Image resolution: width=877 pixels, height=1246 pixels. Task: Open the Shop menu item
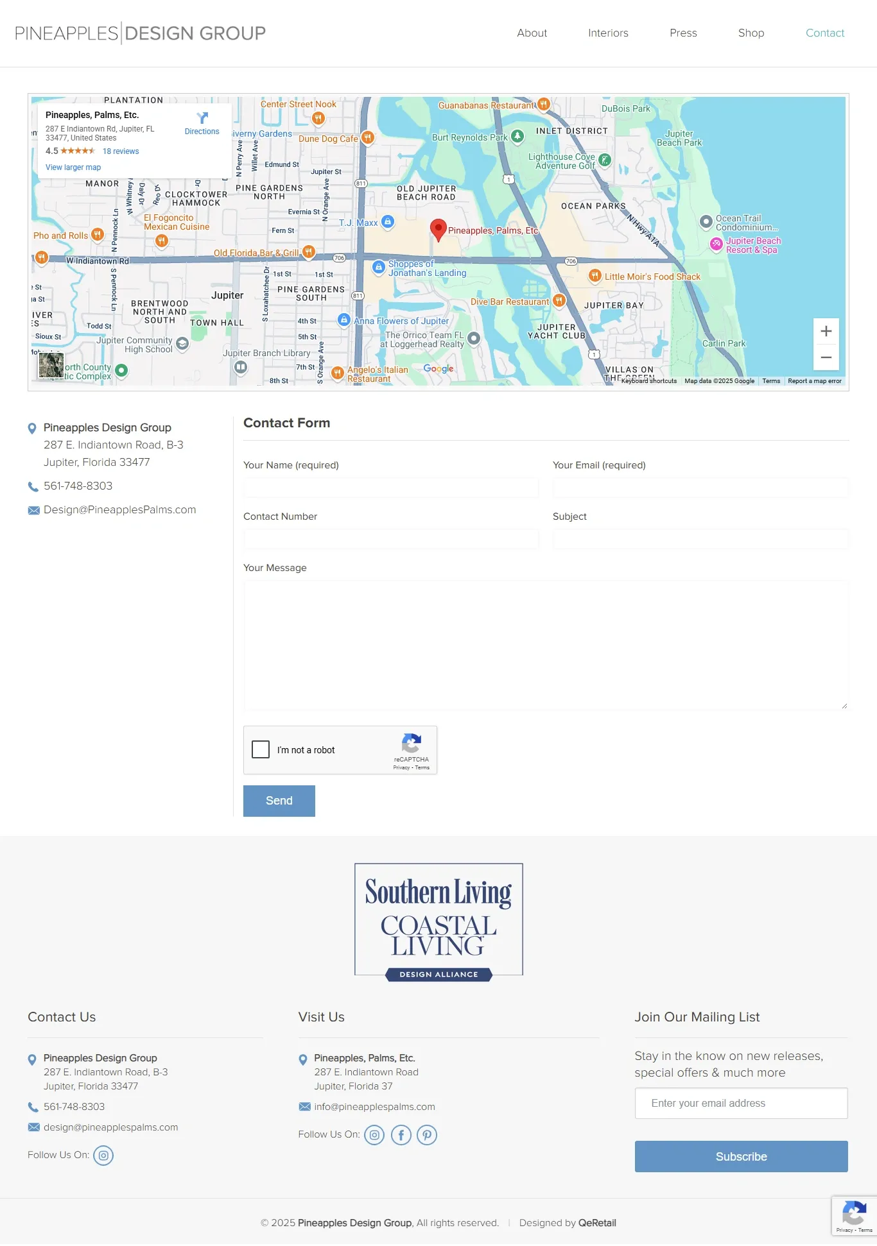click(x=751, y=33)
